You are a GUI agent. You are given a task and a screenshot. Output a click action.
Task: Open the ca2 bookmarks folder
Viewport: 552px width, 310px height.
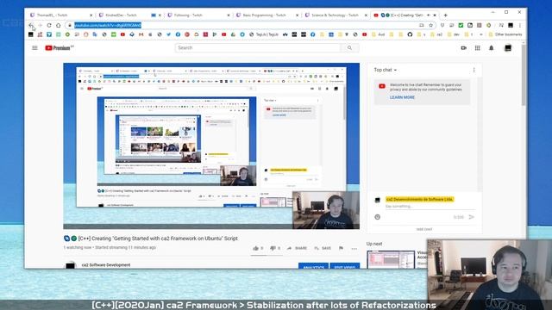pyautogui.click(x=436, y=34)
